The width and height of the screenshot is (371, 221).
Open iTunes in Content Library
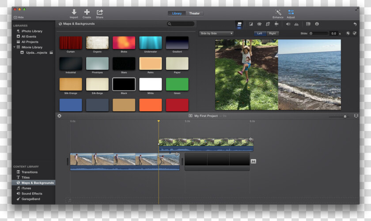(x=26, y=188)
